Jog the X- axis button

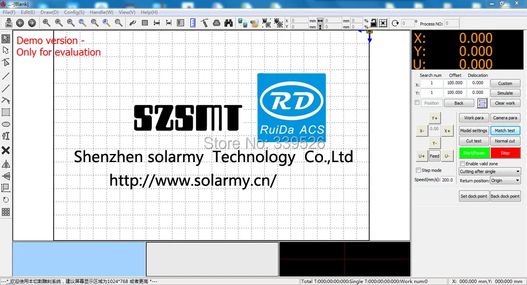(422, 131)
